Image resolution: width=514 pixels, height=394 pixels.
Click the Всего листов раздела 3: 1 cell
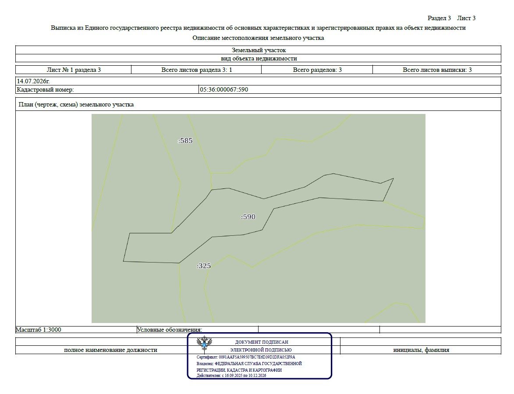point(196,70)
